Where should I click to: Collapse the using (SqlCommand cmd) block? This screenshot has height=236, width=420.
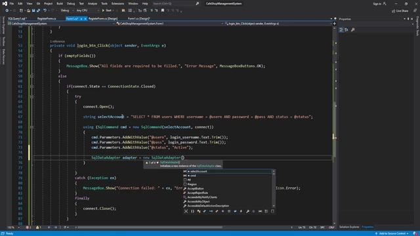[31, 127]
